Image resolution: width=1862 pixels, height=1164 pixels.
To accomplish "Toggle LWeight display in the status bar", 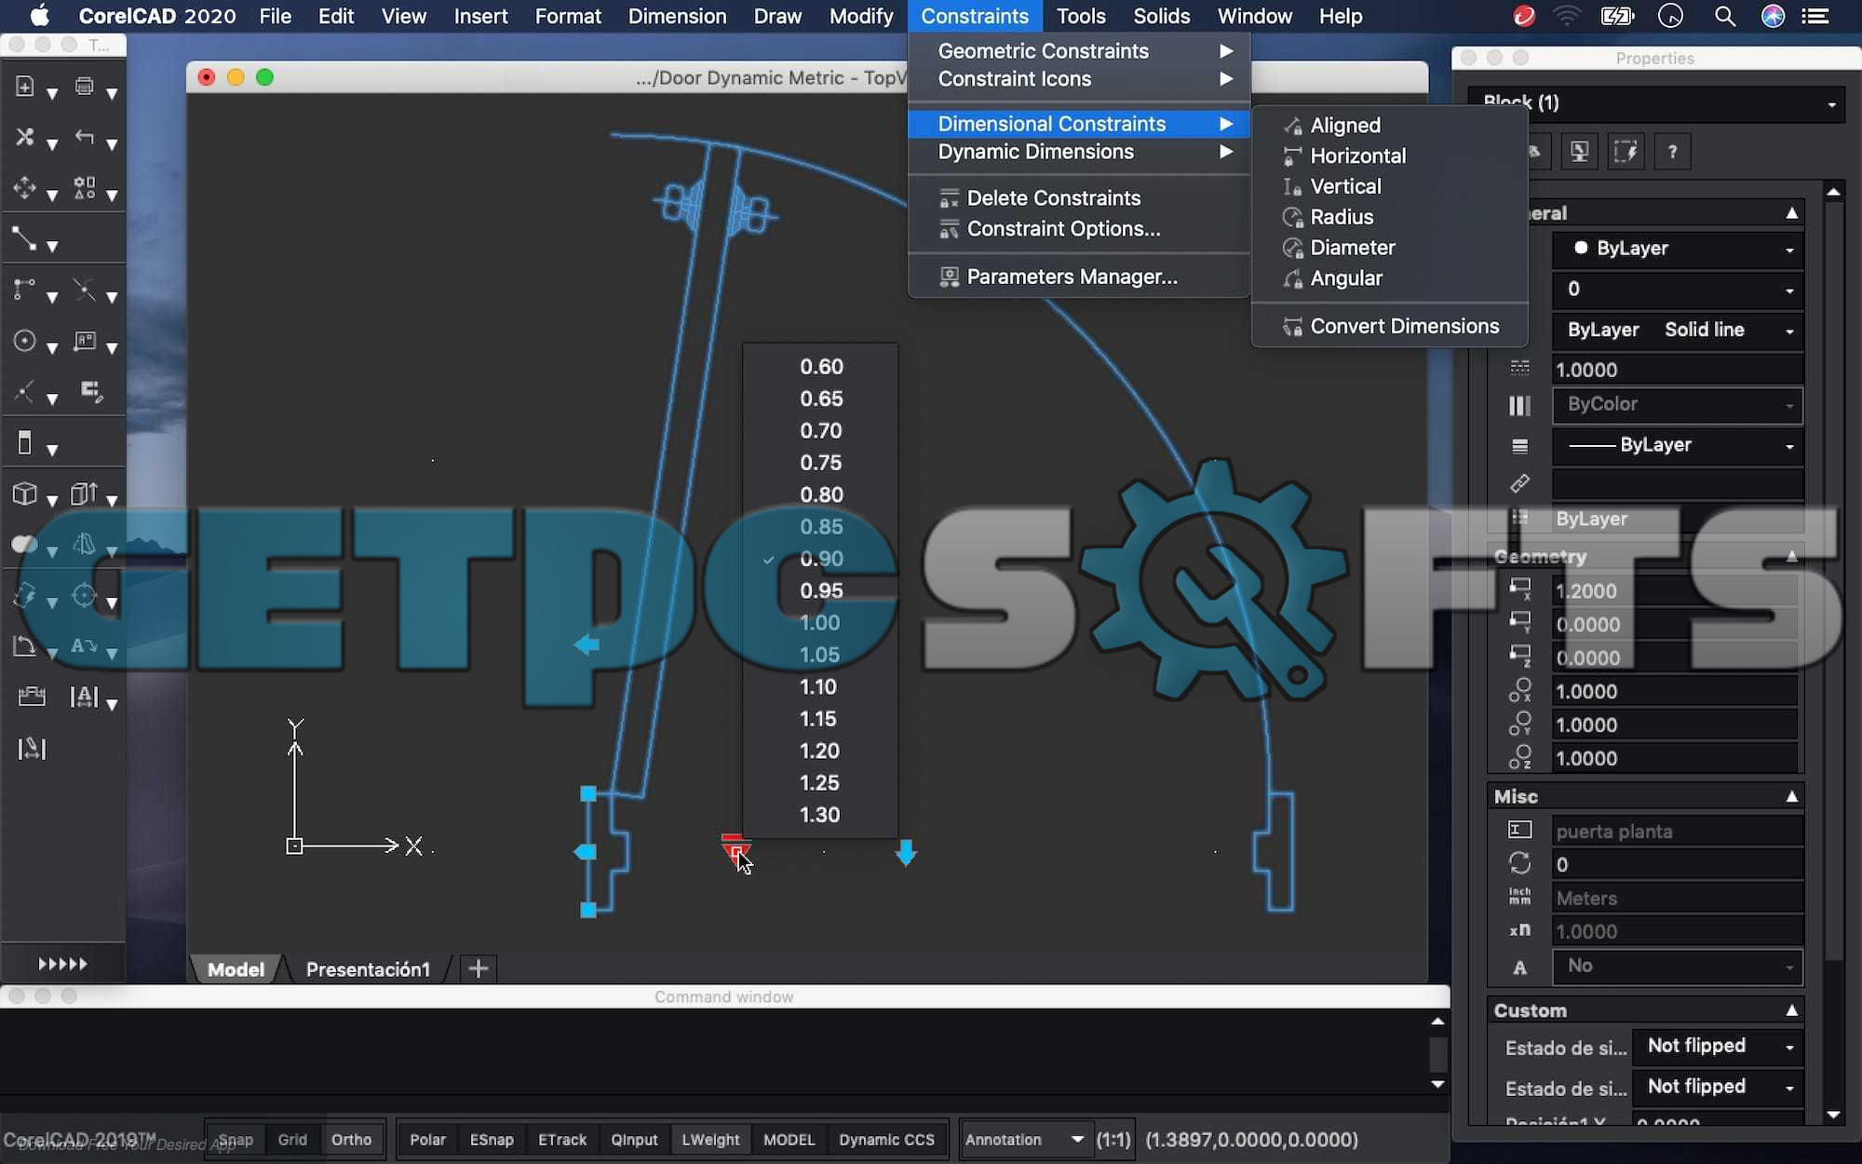I will (x=710, y=1139).
